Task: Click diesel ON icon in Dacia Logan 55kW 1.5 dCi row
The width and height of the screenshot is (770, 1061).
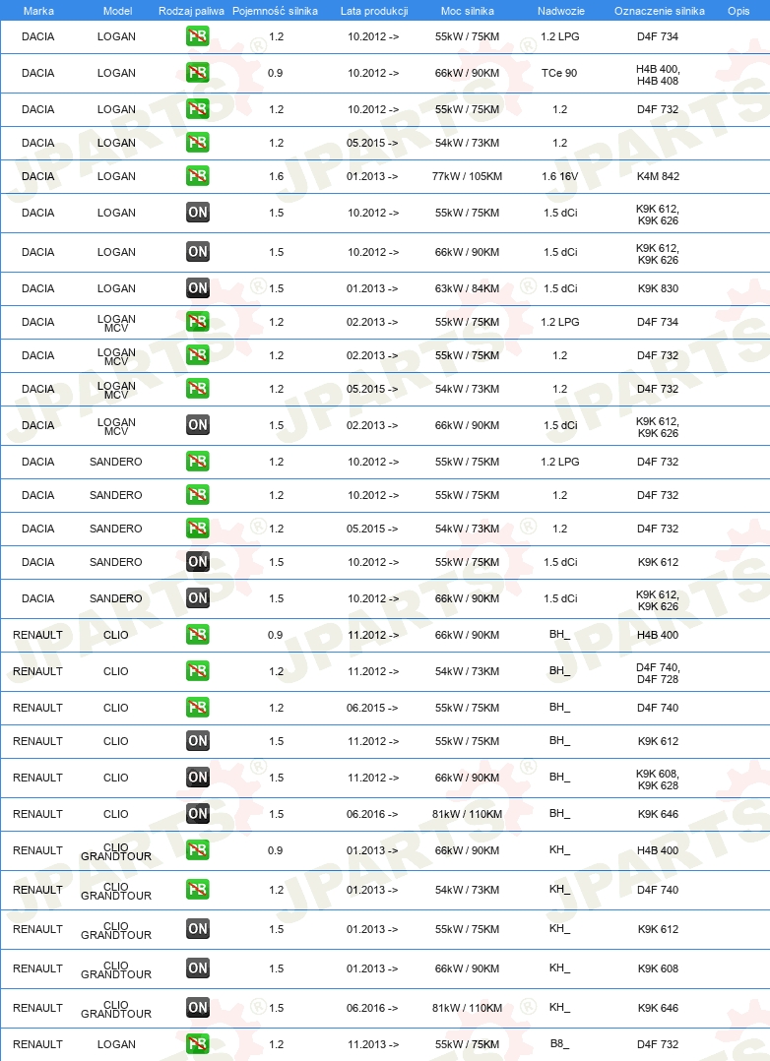Action: point(198,213)
